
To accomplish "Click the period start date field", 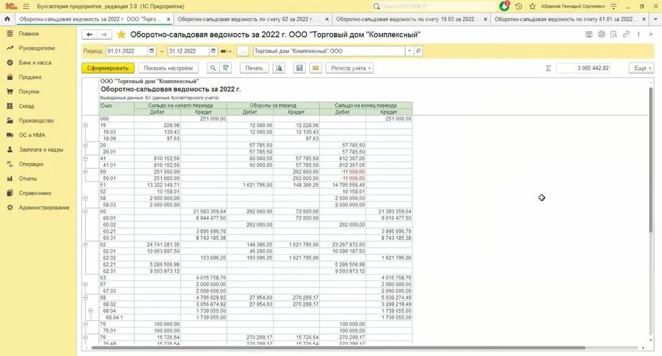I will tap(127, 51).
